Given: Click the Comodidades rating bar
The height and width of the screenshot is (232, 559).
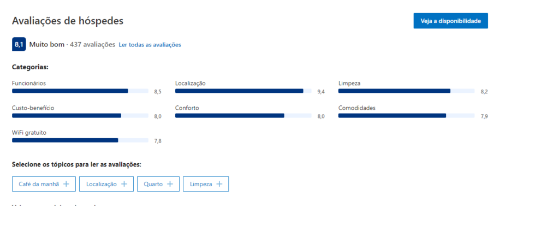Looking at the screenshot, I should pyautogui.click(x=406, y=116).
